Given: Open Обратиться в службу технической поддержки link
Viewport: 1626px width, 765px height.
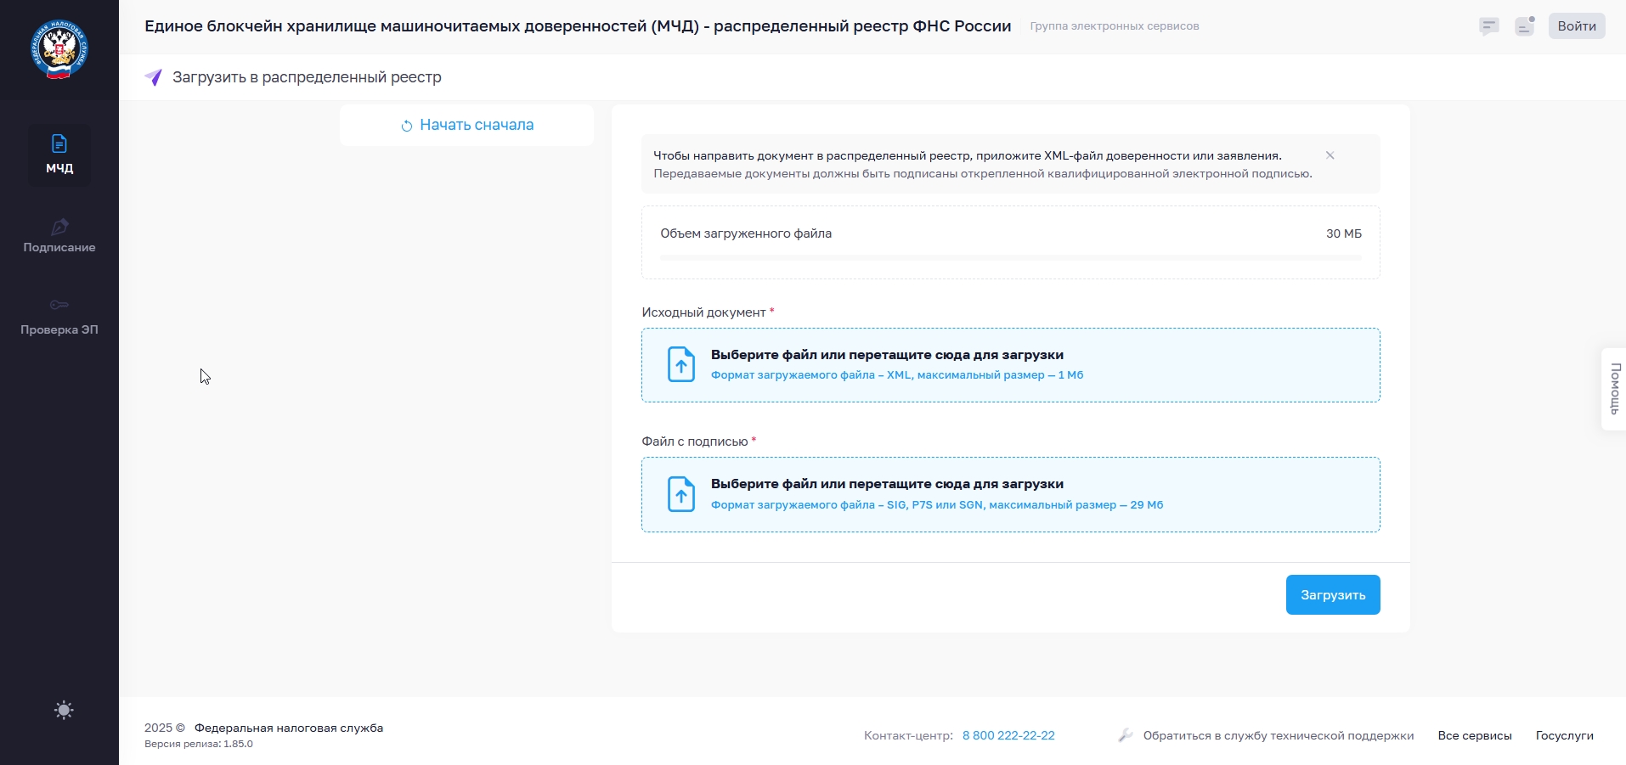Looking at the screenshot, I should (1278, 735).
